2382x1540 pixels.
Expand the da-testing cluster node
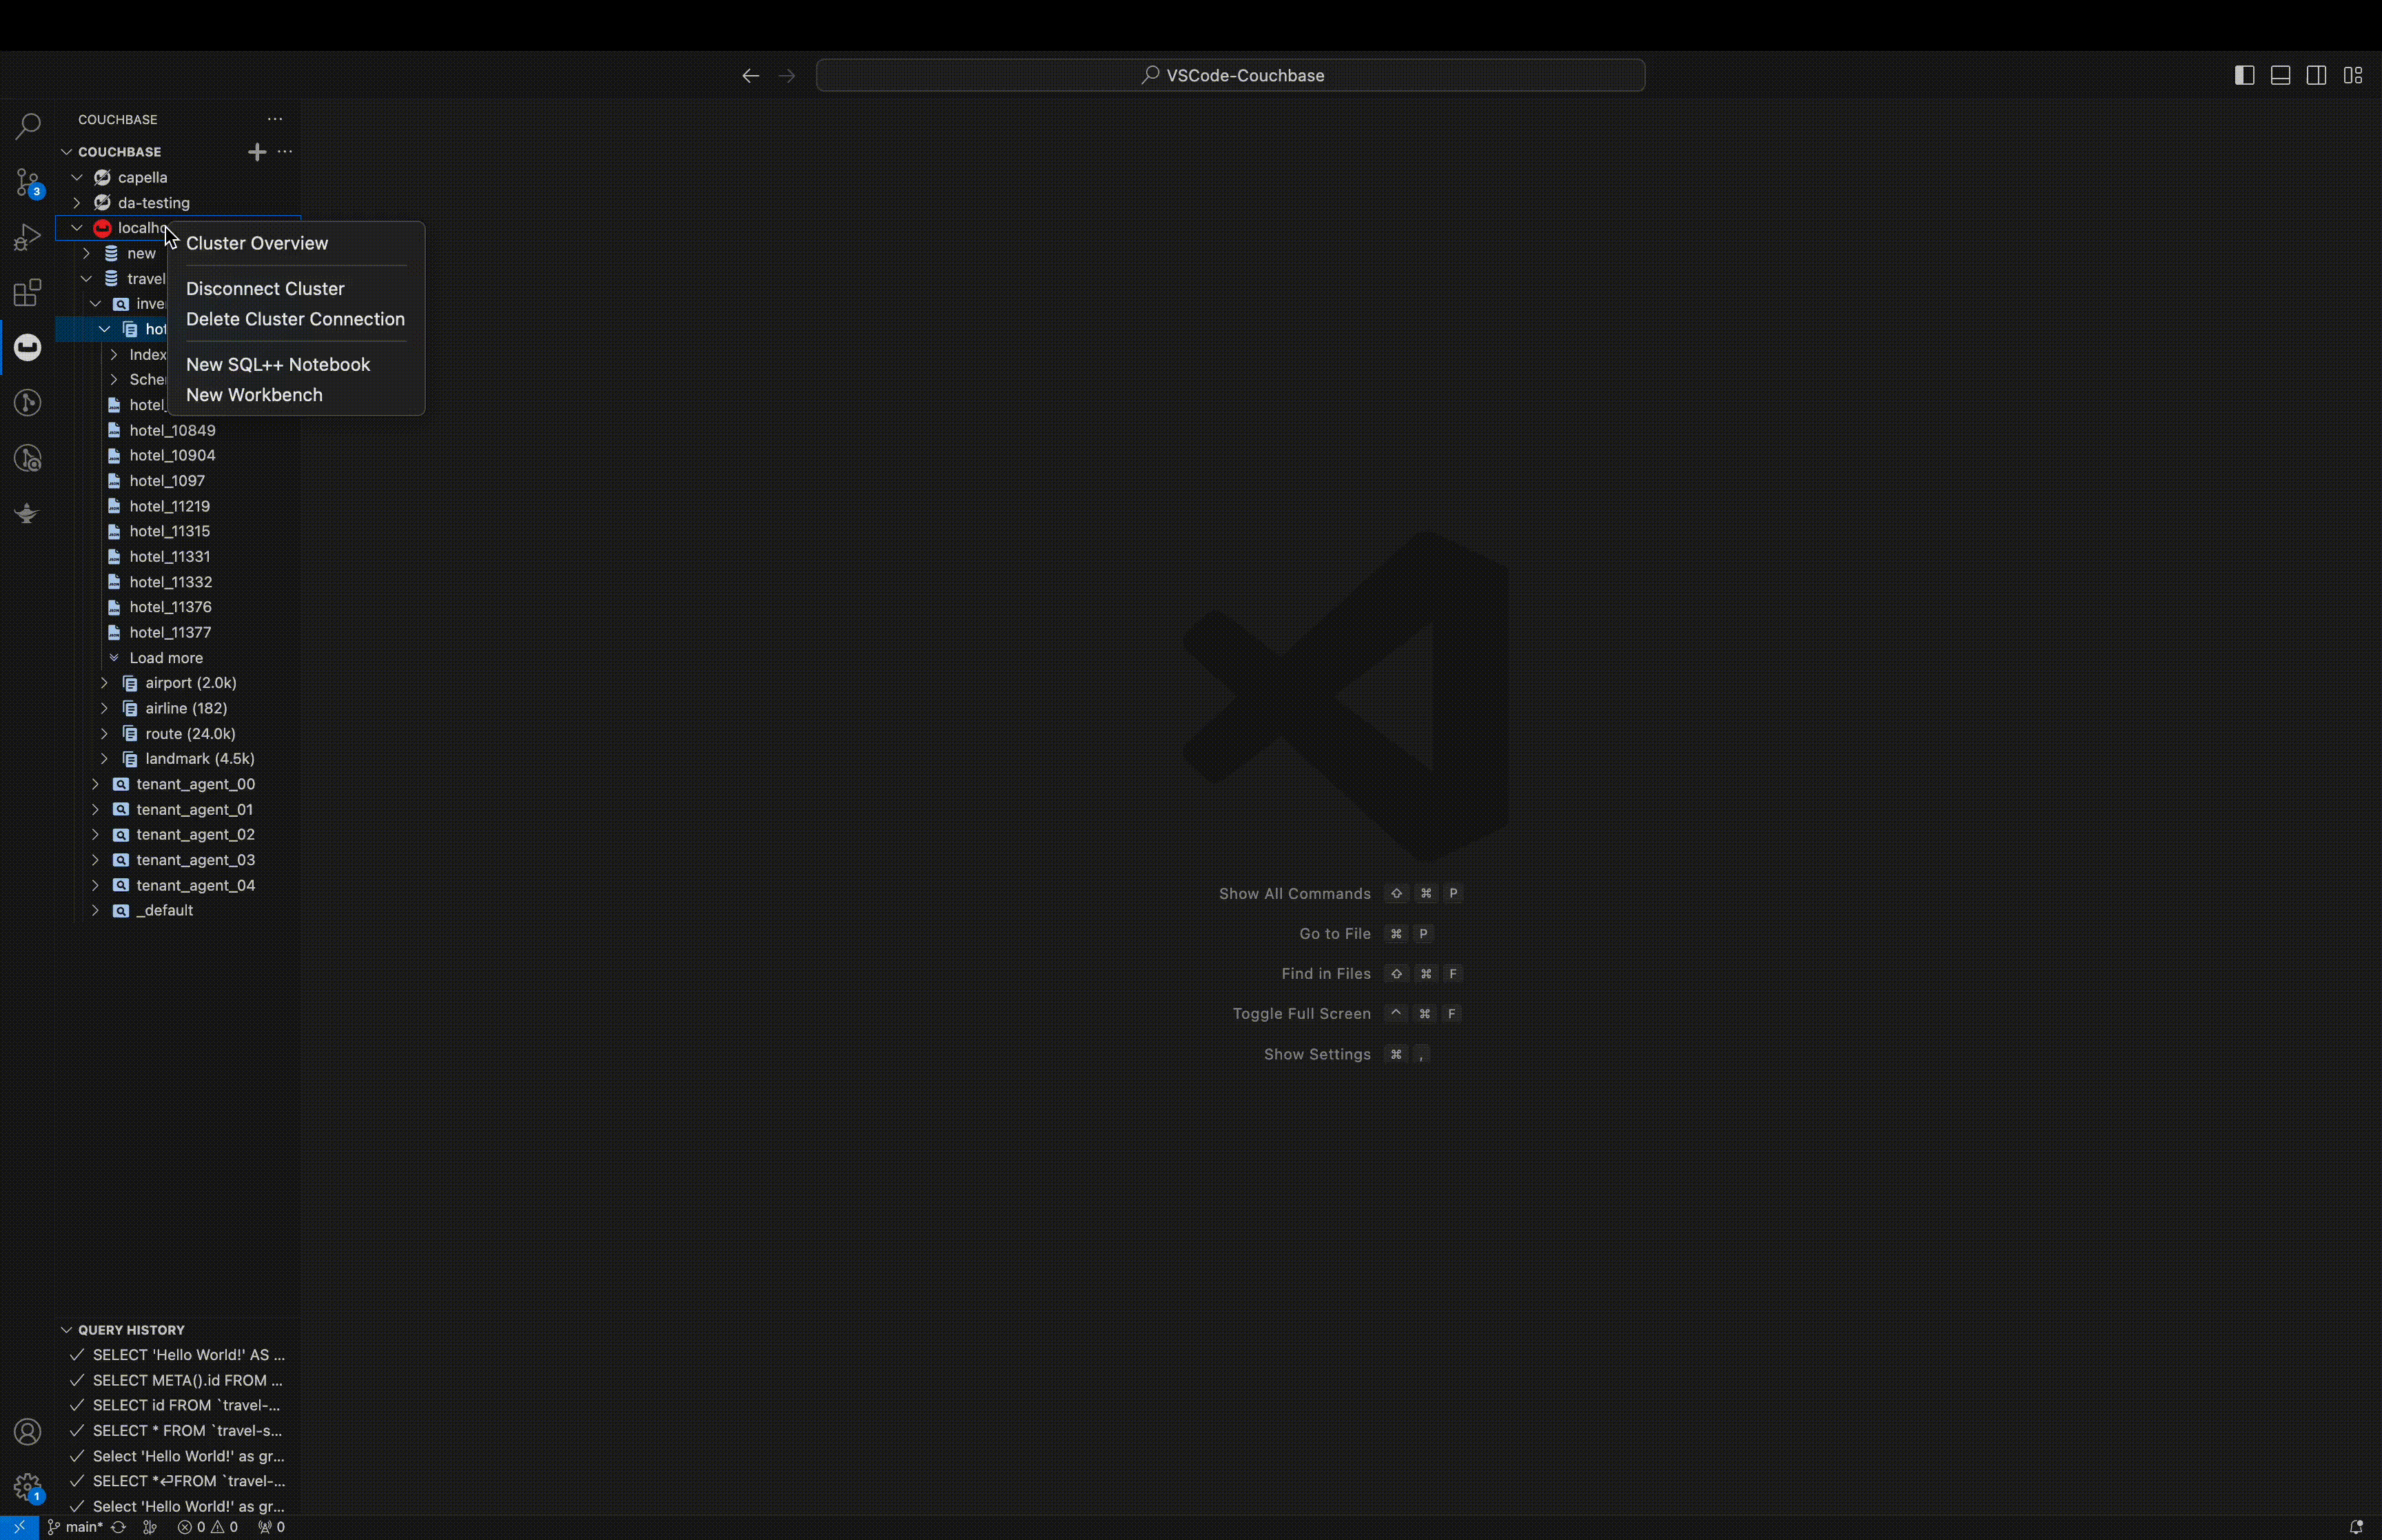point(77,203)
